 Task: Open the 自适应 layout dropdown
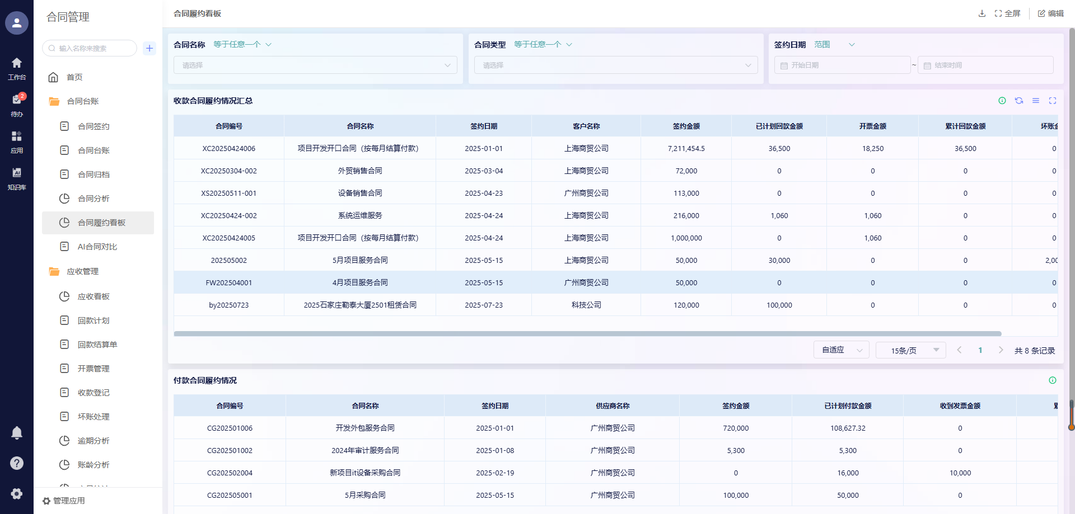pos(841,350)
